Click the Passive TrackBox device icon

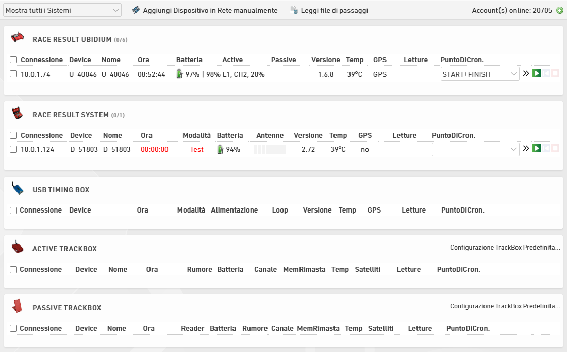[x=18, y=306]
